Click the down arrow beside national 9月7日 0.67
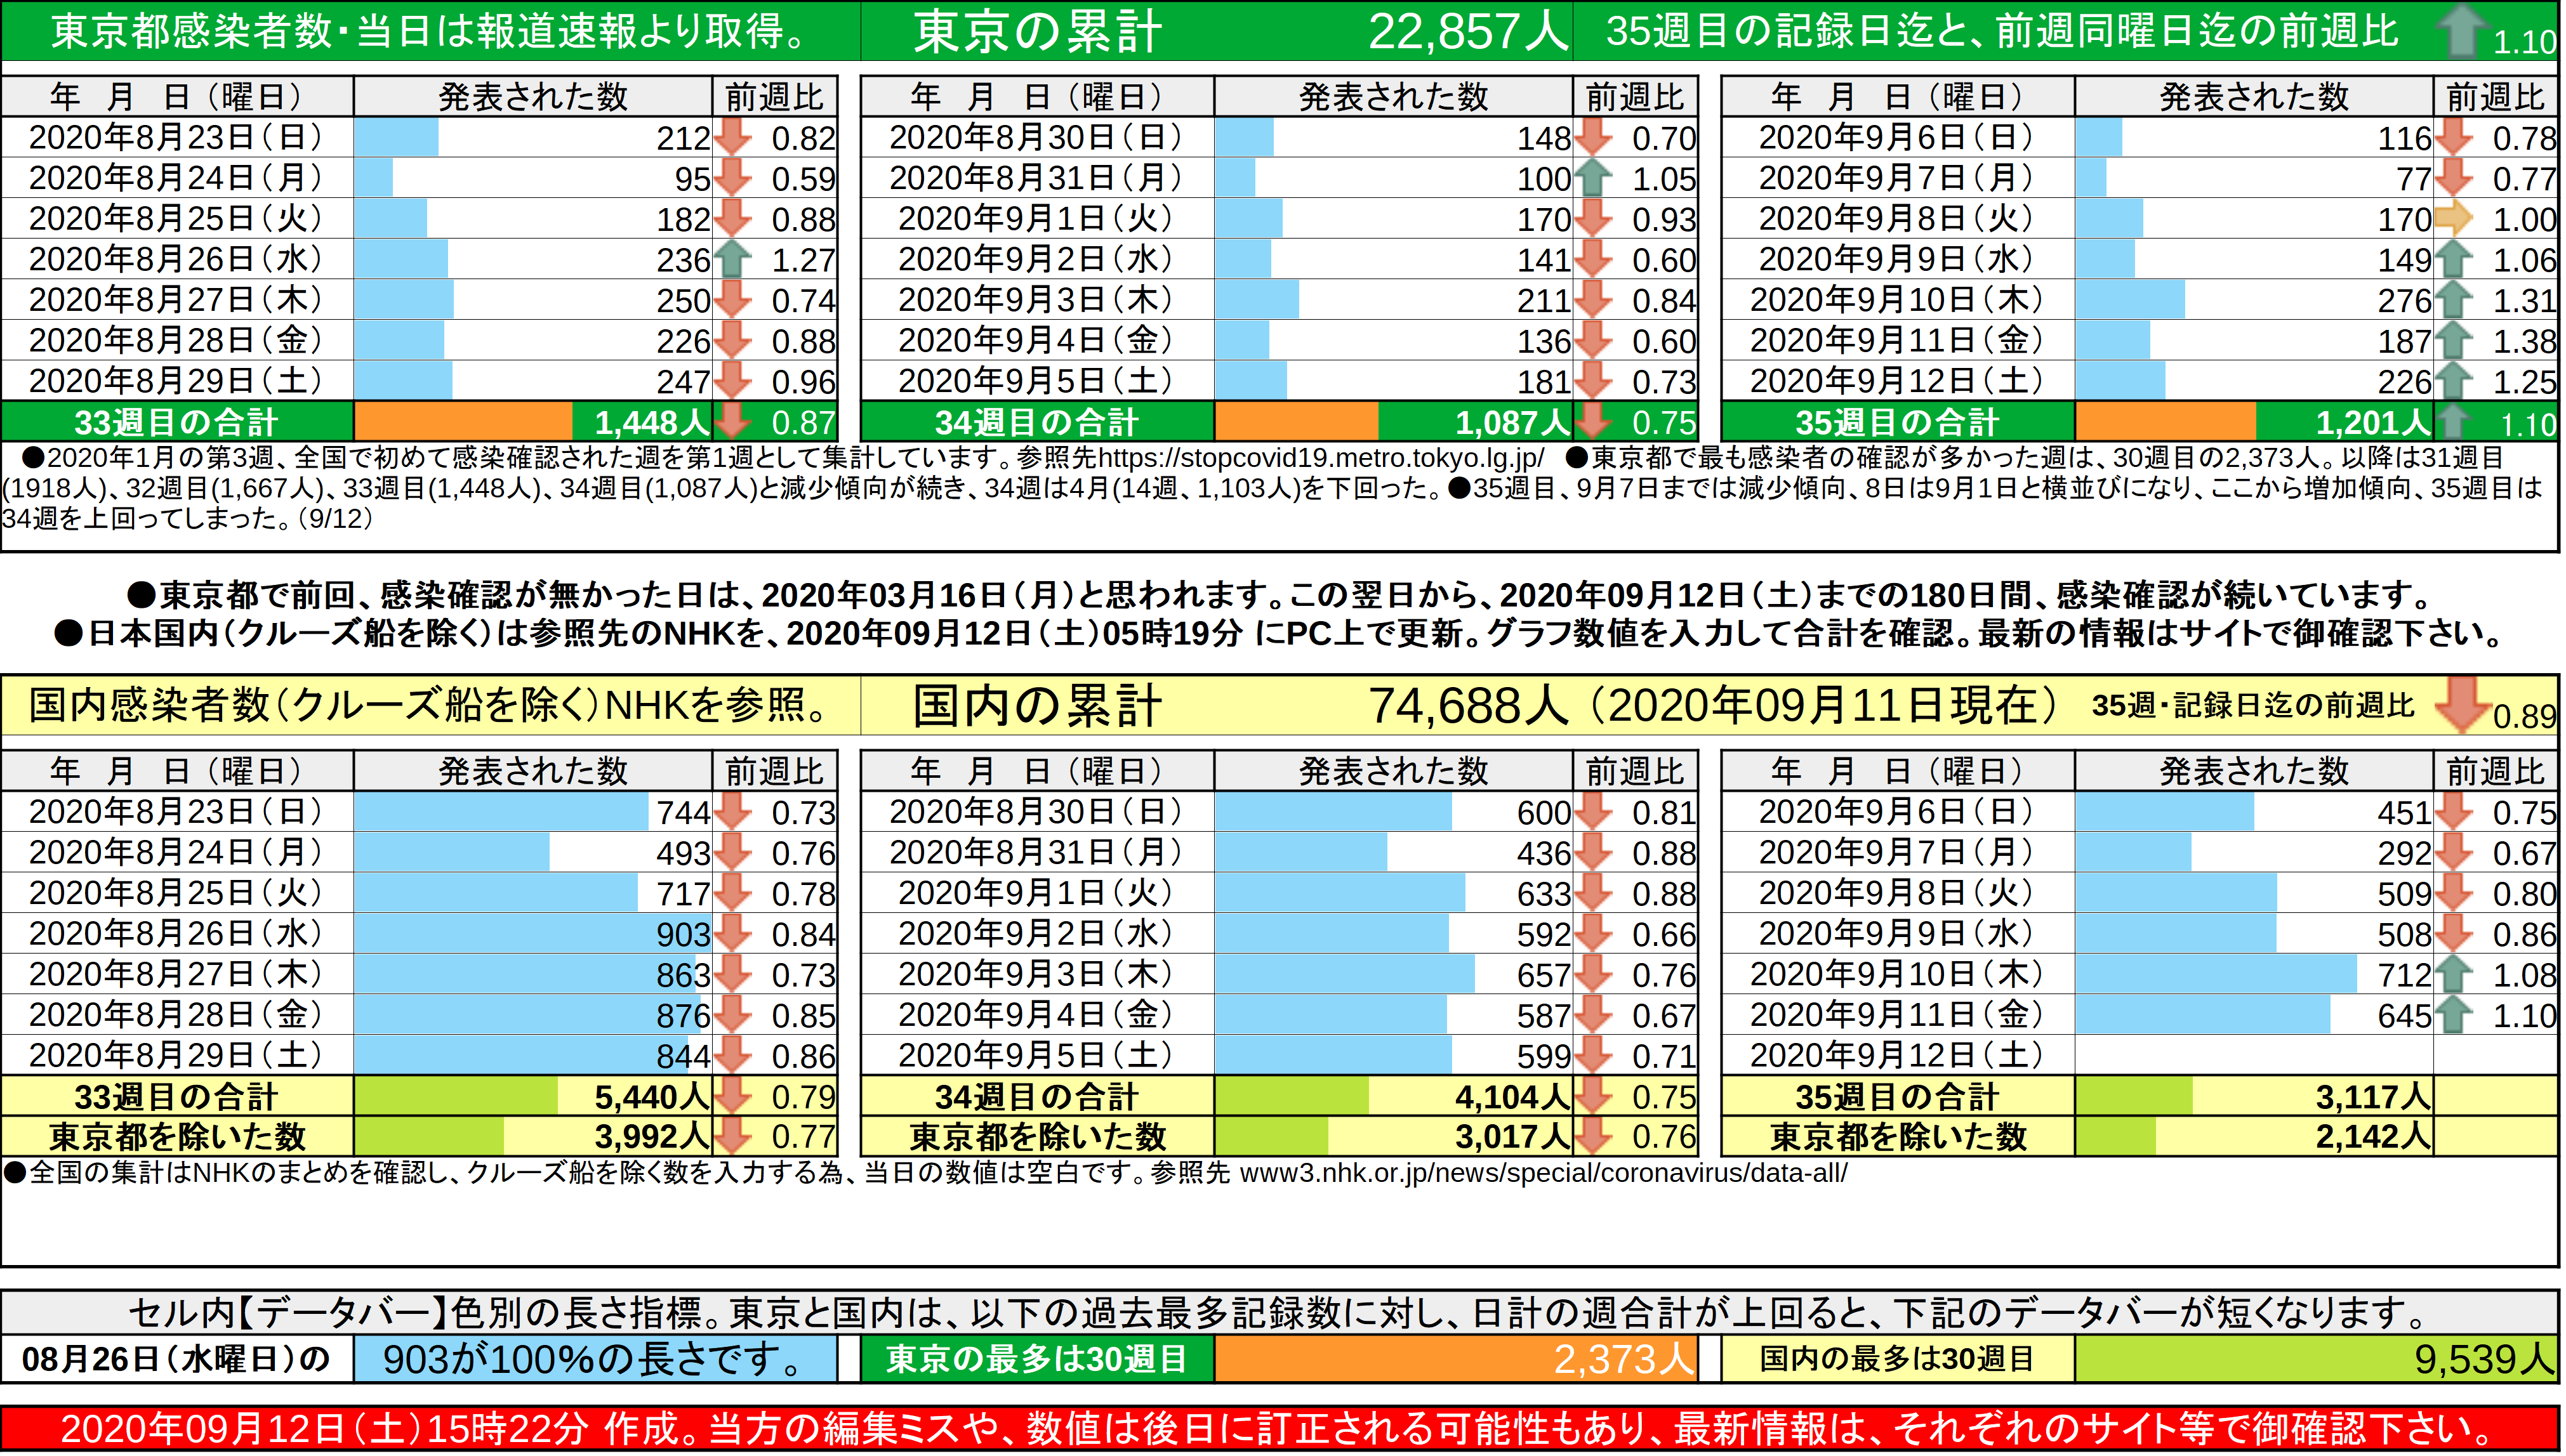Screen dimensions: 2566x1456 point(2453,853)
